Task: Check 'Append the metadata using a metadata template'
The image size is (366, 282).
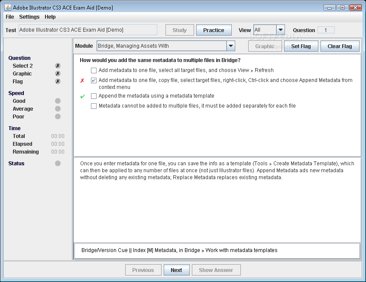Action: [94, 96]
